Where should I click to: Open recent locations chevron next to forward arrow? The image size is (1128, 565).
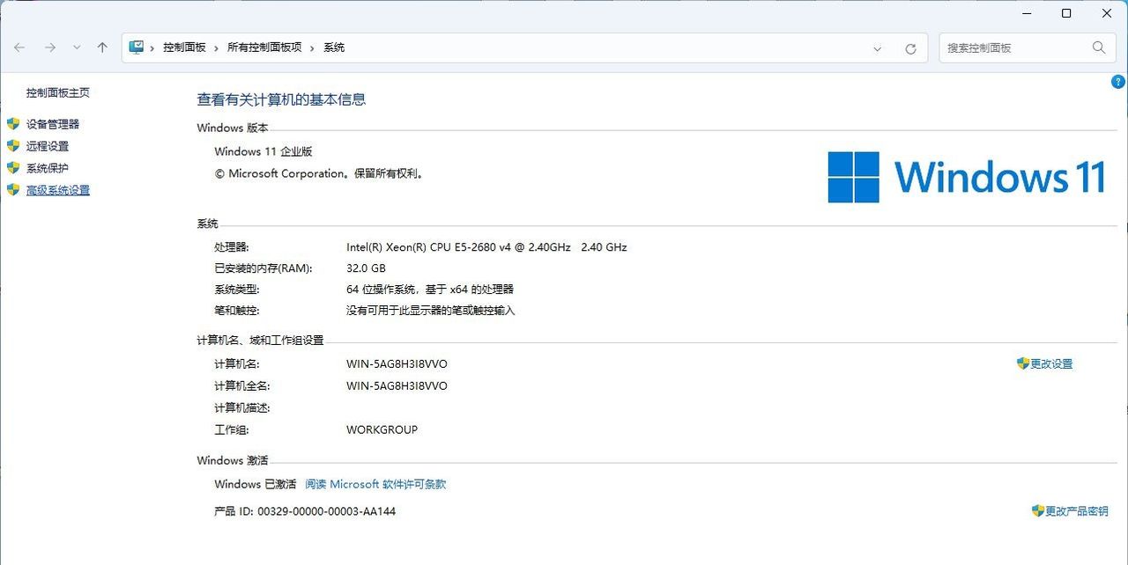pos(77,48)
